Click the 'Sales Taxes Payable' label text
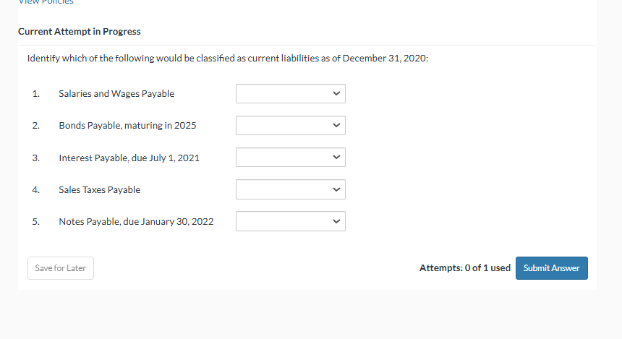The height and width of the screenshot is (339, 622). [x=100, y=190]
